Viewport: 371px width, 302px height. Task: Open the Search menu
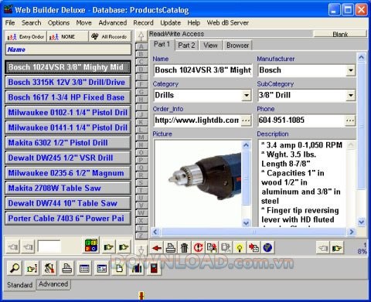(31, 22)
